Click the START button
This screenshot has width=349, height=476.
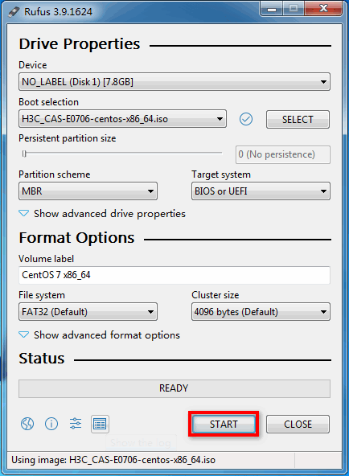tap(224, 424)
